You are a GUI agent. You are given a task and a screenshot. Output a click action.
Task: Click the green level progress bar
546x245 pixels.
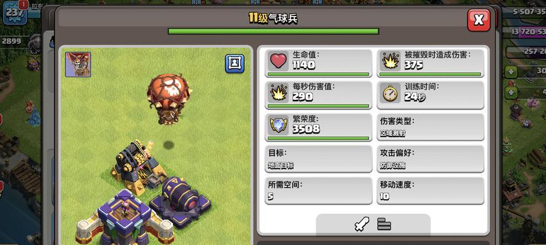[273, 31]
